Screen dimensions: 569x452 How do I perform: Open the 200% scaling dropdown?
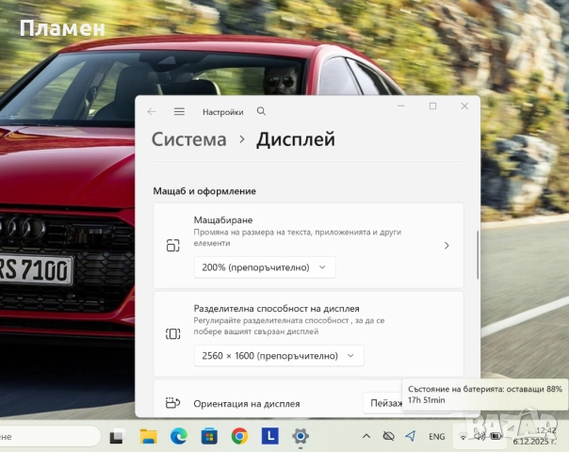(x=264, y=267)
